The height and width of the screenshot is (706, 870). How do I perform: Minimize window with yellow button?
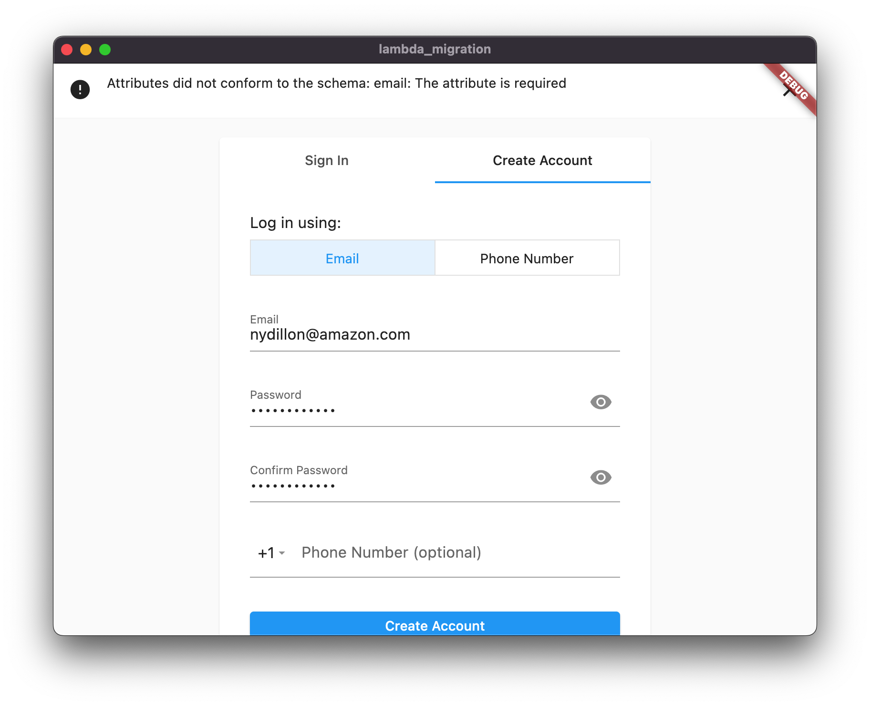pos(86,50)
